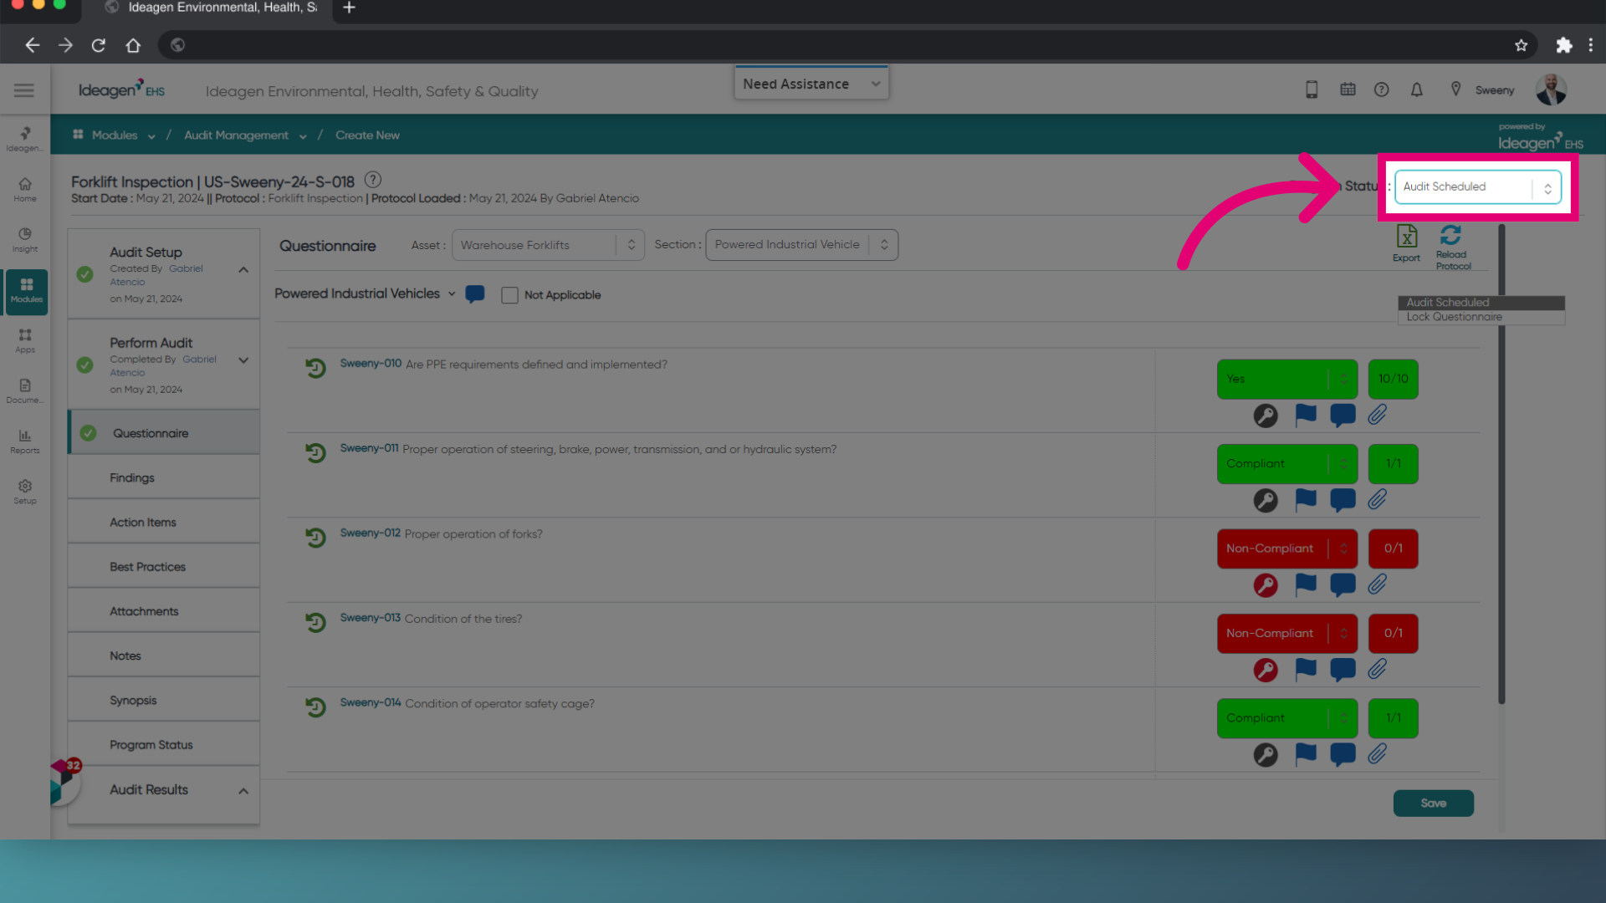Click history icon for Sweeny-010
The height and width of the screenshot is (903, 1606).
pyautogui.click(x=315, y=368)
